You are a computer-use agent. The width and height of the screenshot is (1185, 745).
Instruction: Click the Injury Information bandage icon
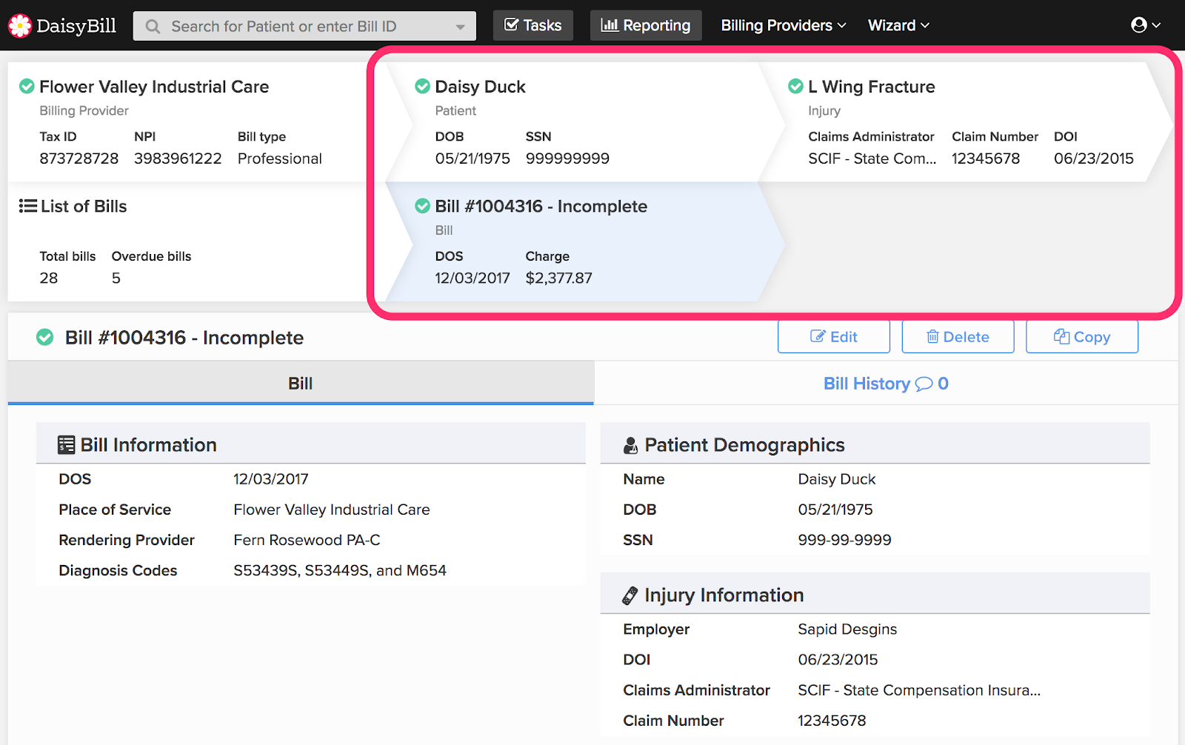(630, 595)
